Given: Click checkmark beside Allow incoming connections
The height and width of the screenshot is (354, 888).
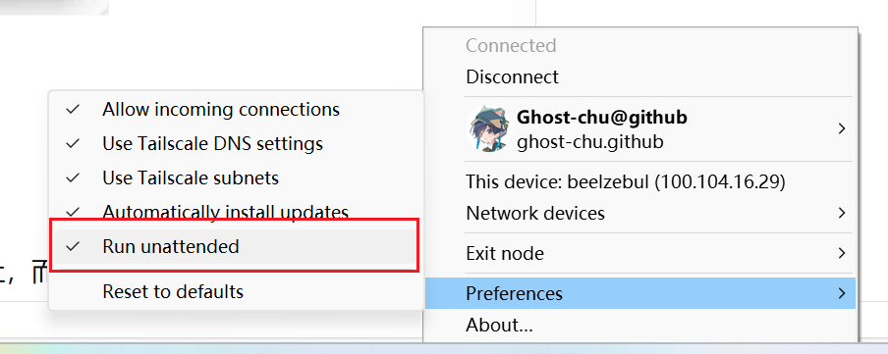Looking at the screenshot, I should 73,109.
